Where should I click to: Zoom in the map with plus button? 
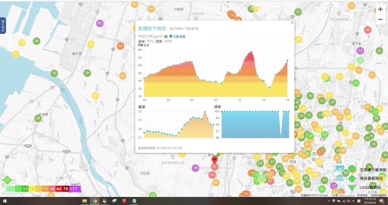pos(380,9)
